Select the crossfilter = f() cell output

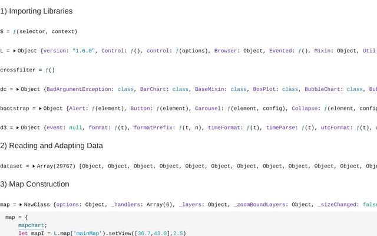[28, 70]
